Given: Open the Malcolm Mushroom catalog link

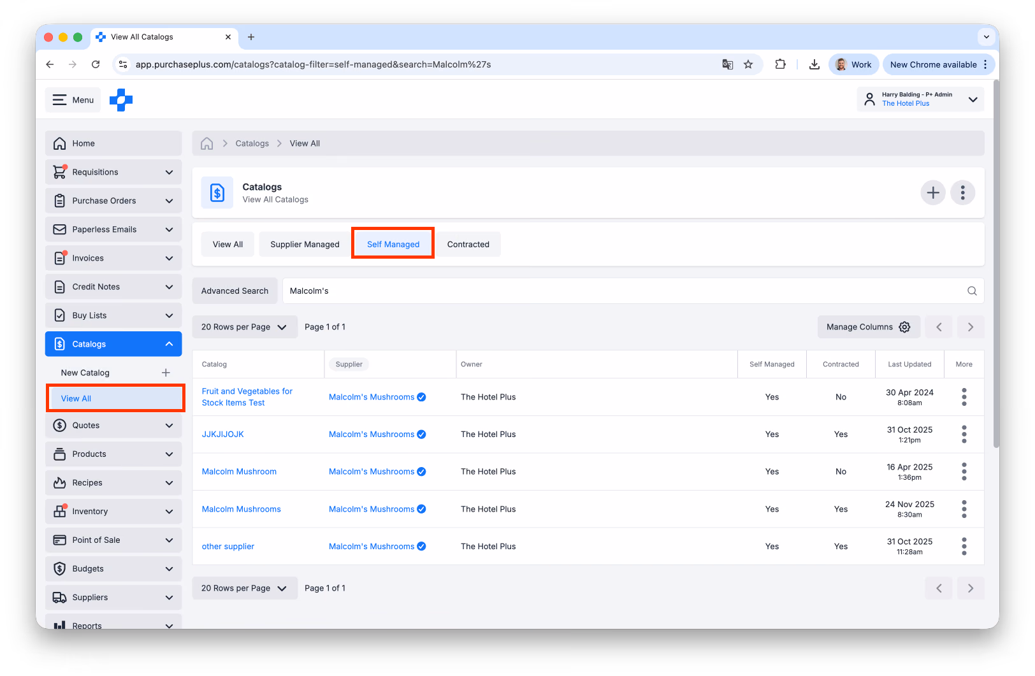Looking at the screenshot, I should point(239,471).
